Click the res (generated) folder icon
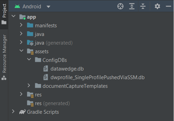The image size is (174, 121). click(x=30, y=103)
